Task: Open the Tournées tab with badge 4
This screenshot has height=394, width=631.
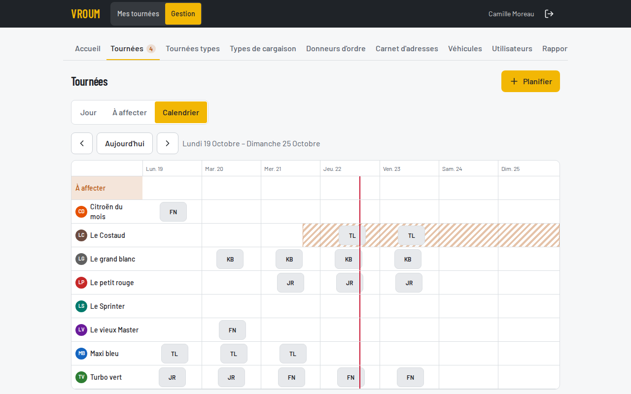Action: coord(133,49)
